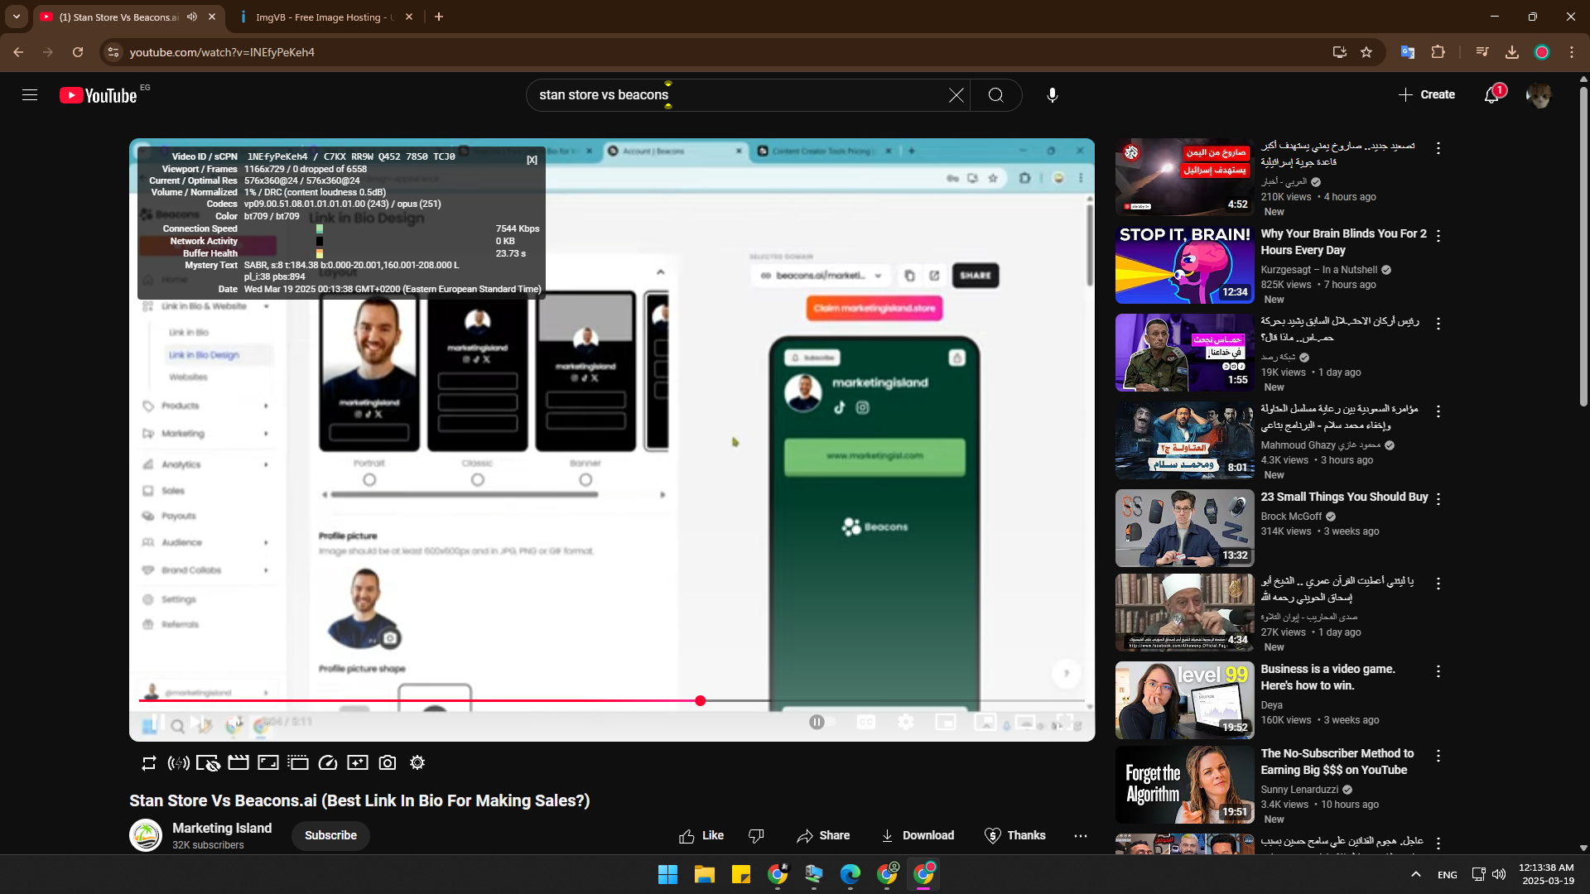
Task: Show hidden system tray icons chevron
Action: (x=1416, y=874)
